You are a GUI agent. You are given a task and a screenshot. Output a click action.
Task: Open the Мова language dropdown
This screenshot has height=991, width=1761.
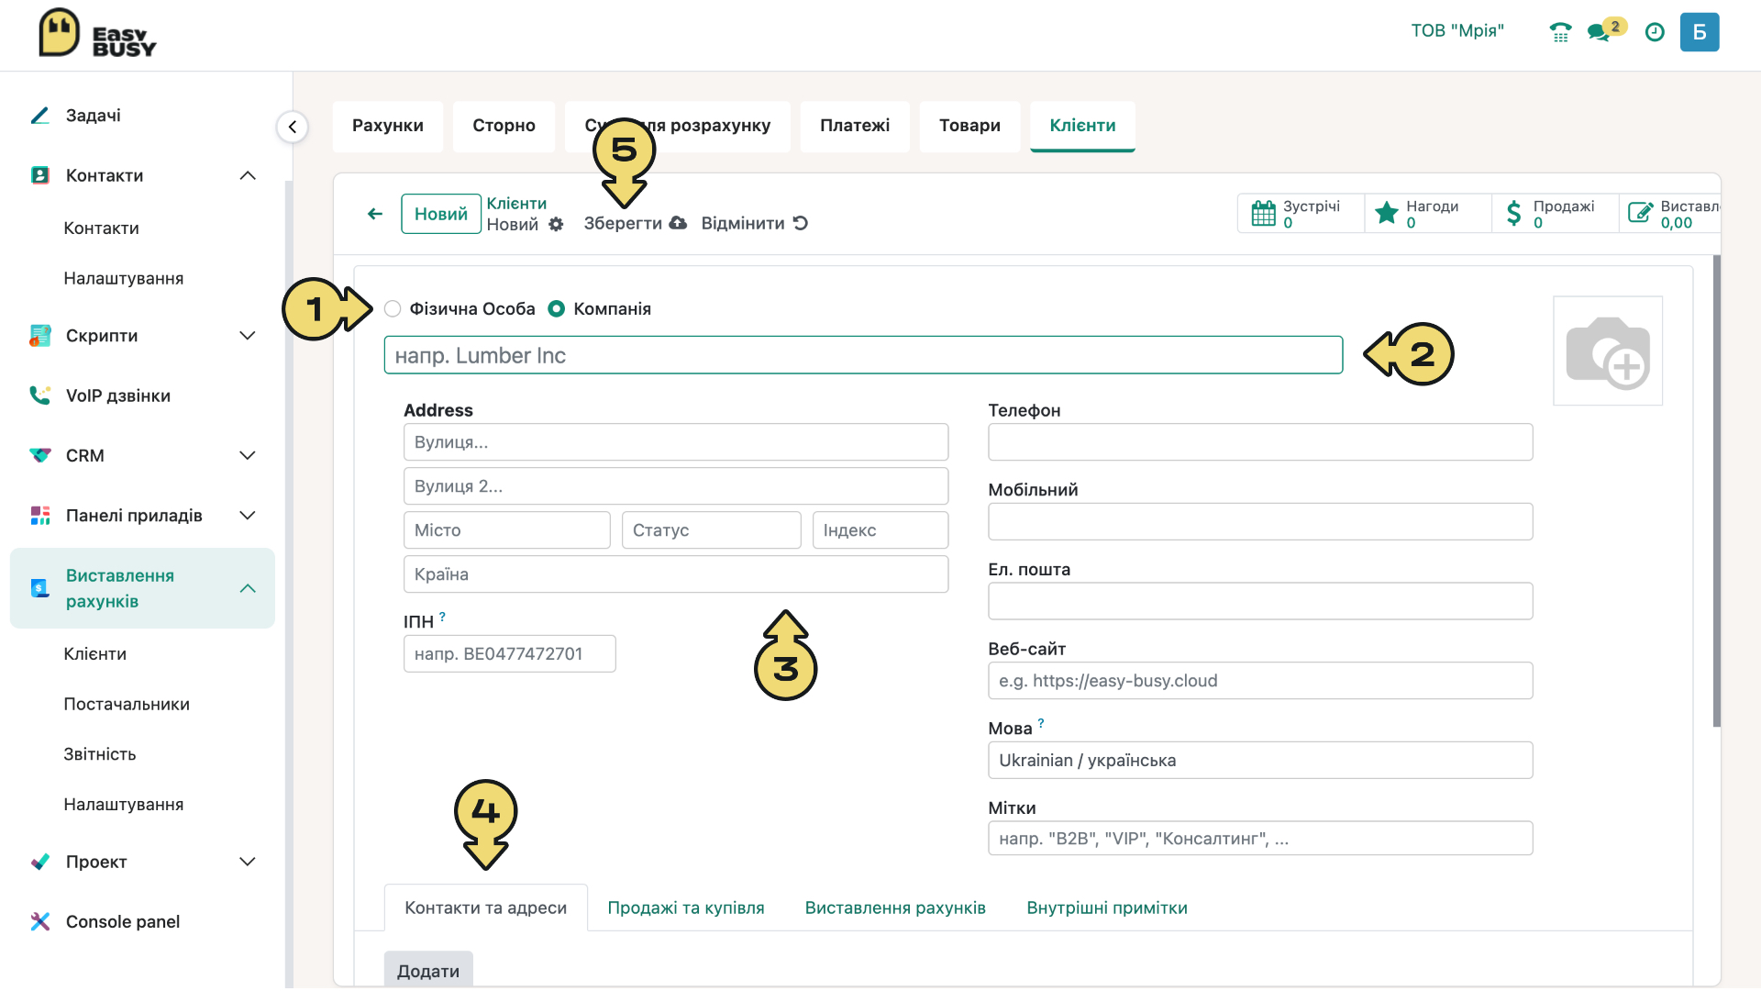(x=1260, y=761)
